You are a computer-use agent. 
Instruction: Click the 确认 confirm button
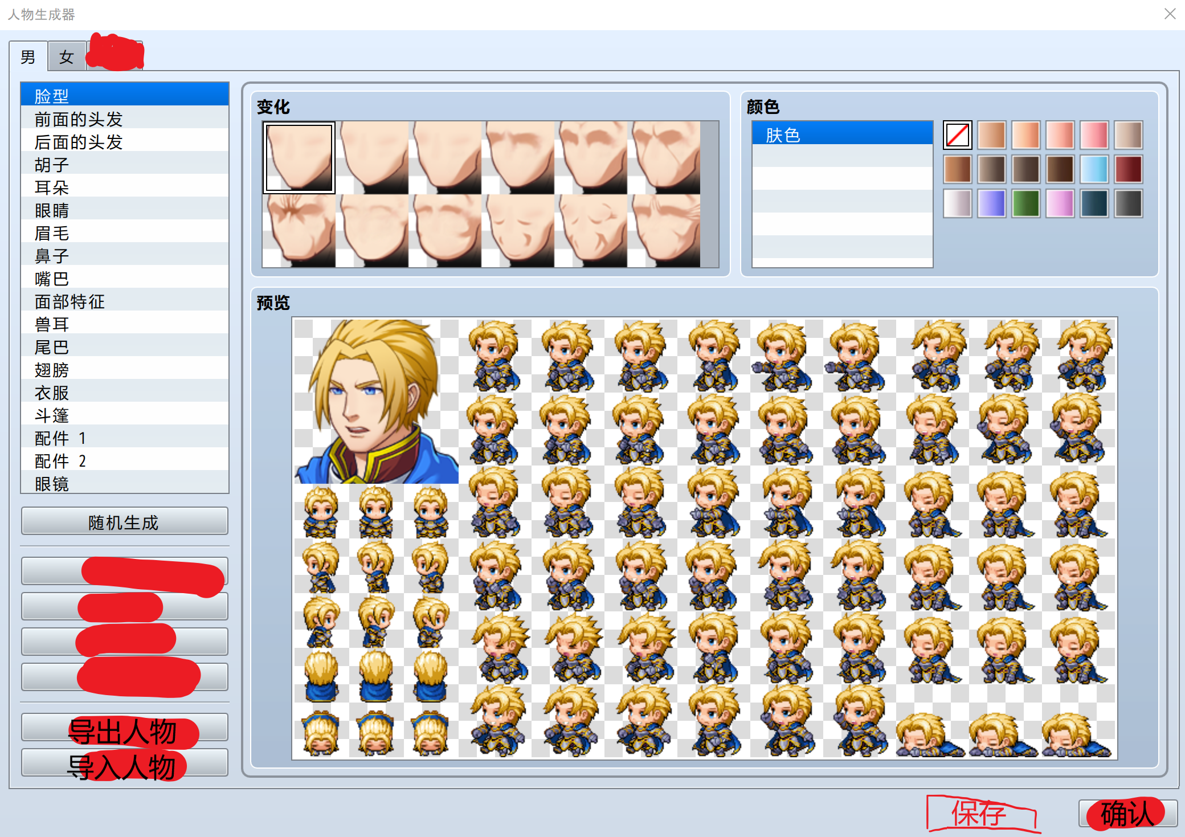click(x=1127, y=813)
